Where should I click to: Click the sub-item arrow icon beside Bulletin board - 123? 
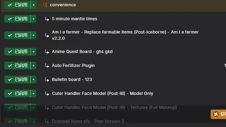tap(47, 80)
